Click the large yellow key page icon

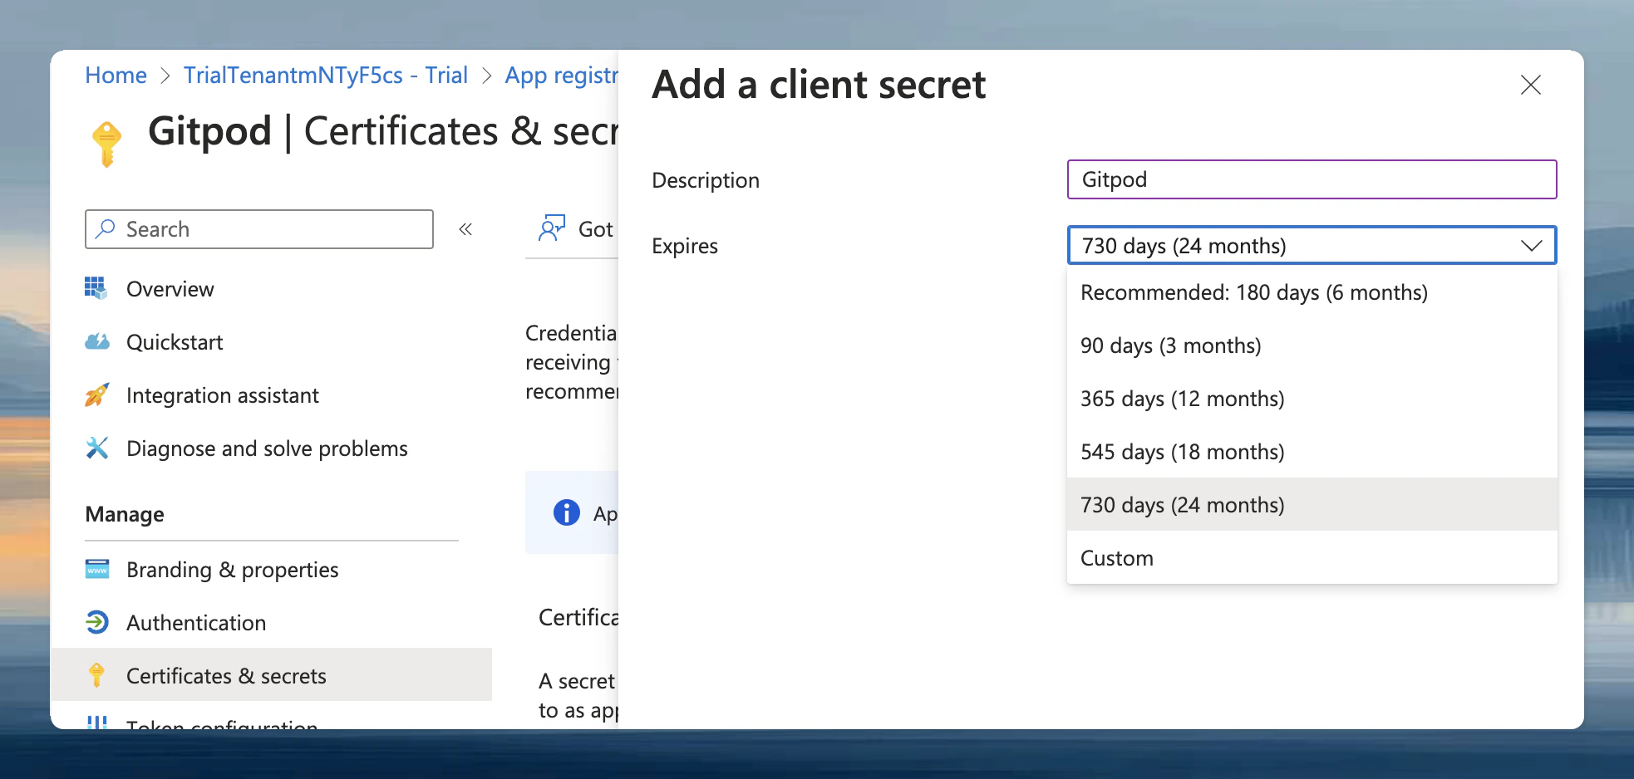[x=106, y=144]
